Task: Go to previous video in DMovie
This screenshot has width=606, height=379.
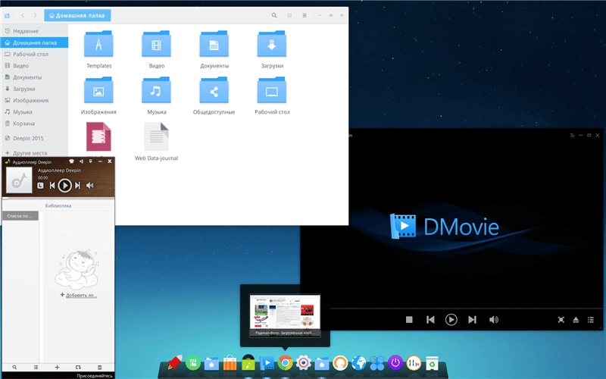Action: point(430,320)
